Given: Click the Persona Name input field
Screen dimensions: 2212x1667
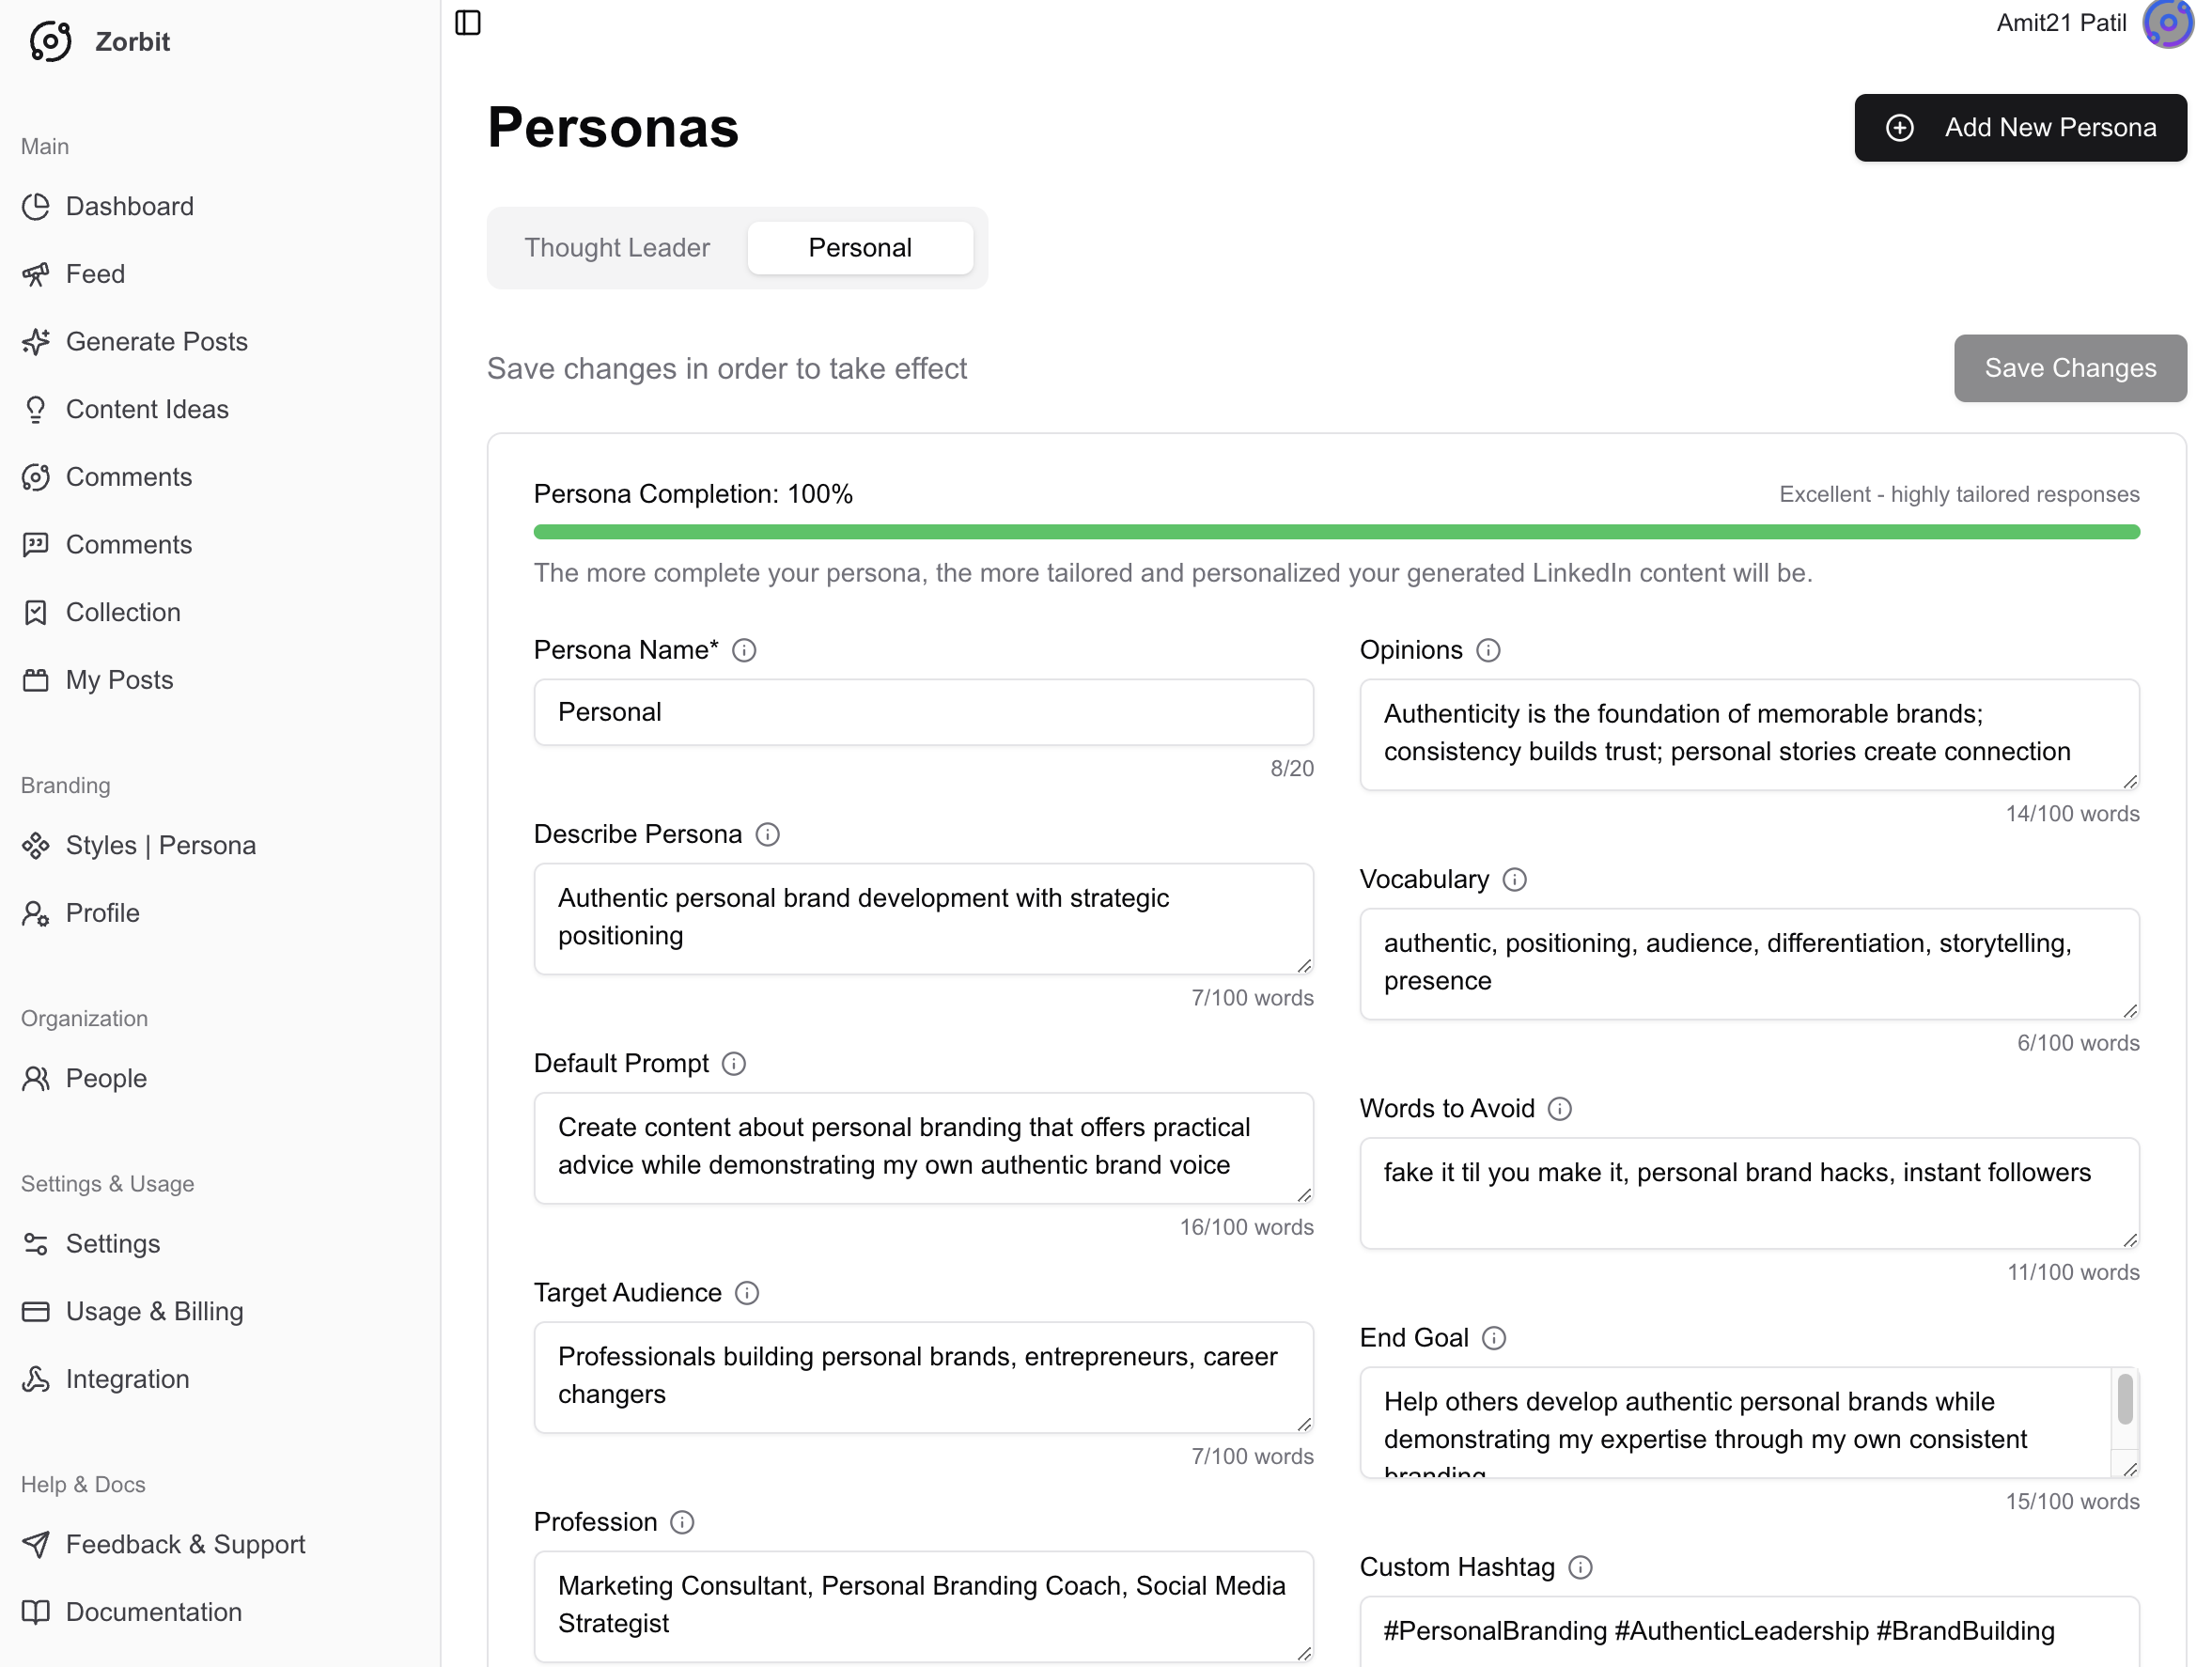Looking at the screenshot, I should click(x=923, y=712).
